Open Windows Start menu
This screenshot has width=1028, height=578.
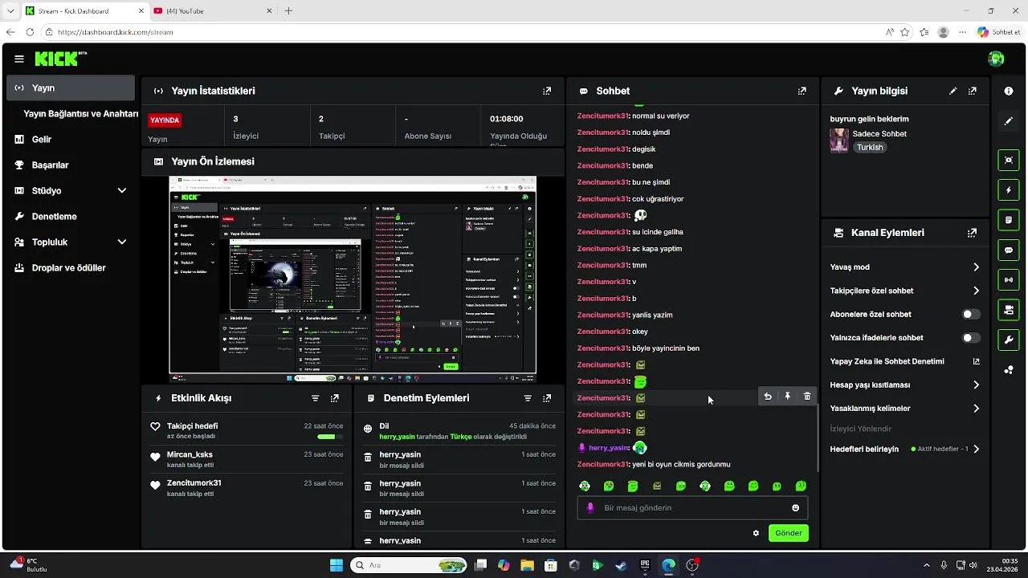(337, 565)
